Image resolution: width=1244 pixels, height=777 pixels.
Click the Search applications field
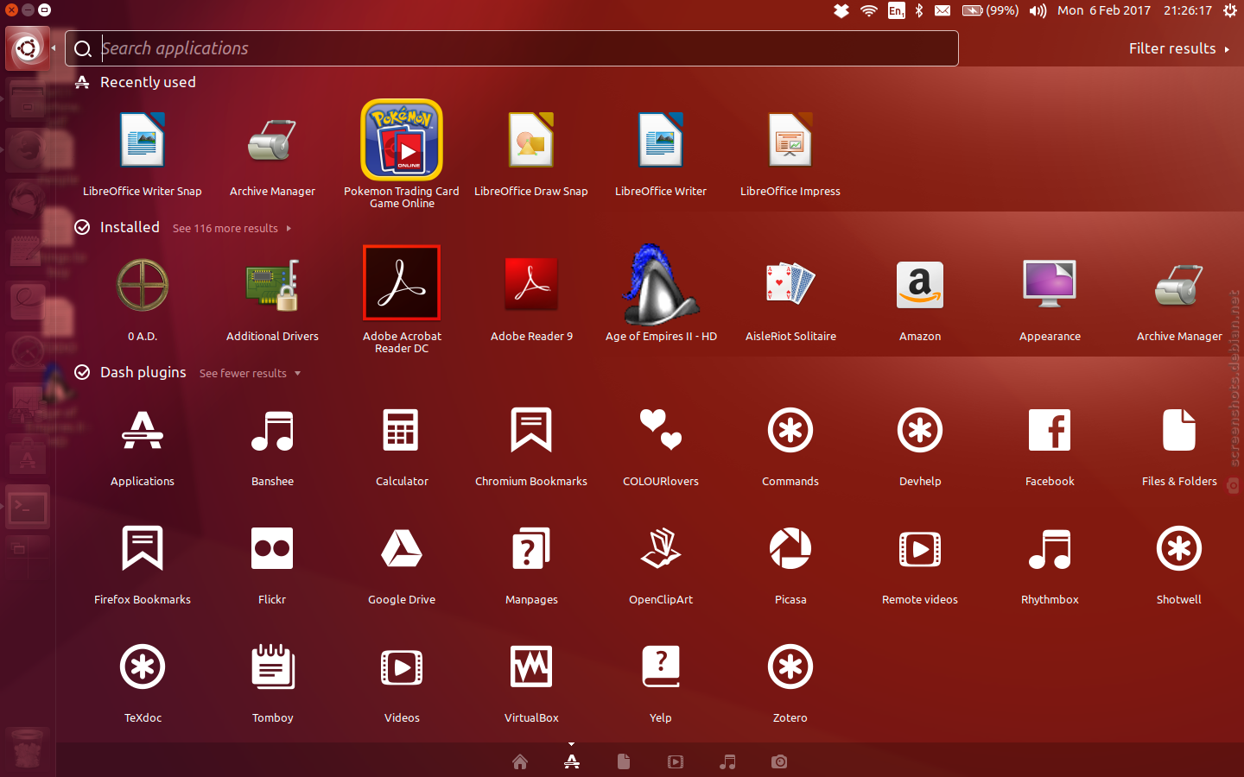tap(511, 48)
